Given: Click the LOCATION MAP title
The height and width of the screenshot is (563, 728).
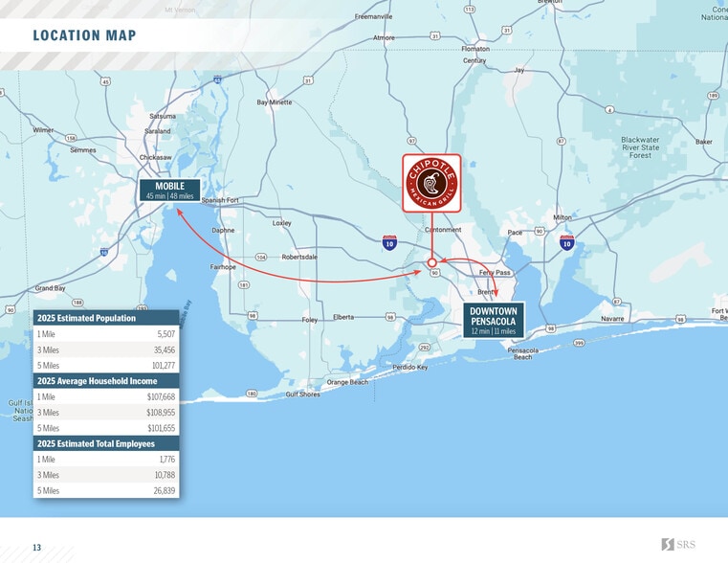Looking at the screenshot, I should pos(84,36).
